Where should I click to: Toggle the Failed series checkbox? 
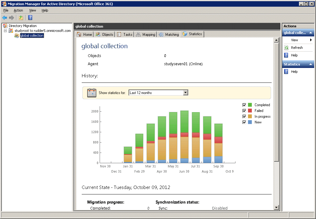[244, 111]
